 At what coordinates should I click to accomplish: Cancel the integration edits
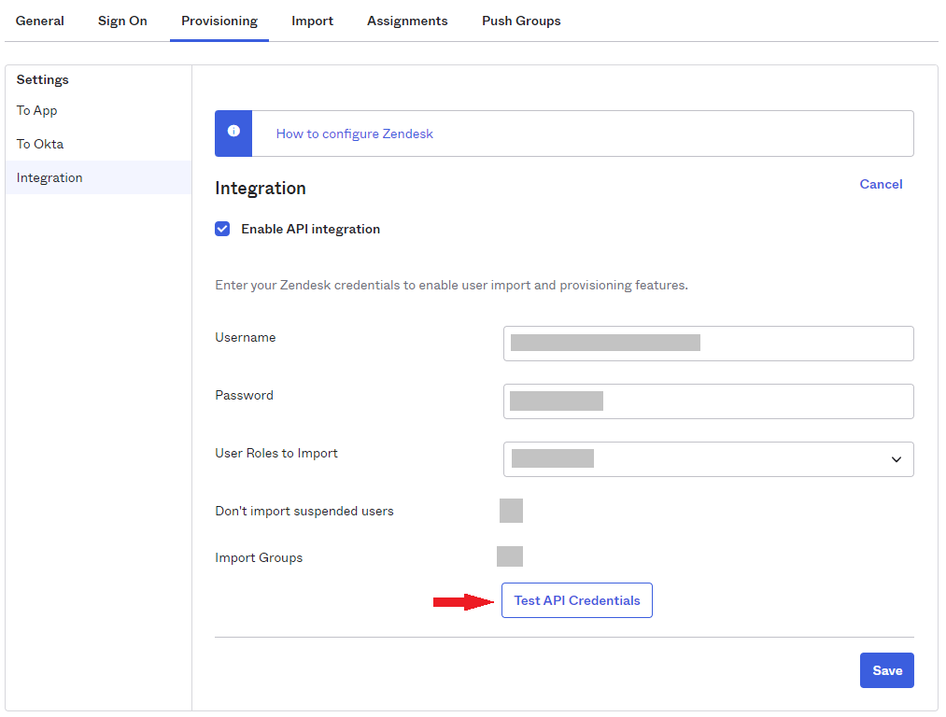(x=880, y=184)
